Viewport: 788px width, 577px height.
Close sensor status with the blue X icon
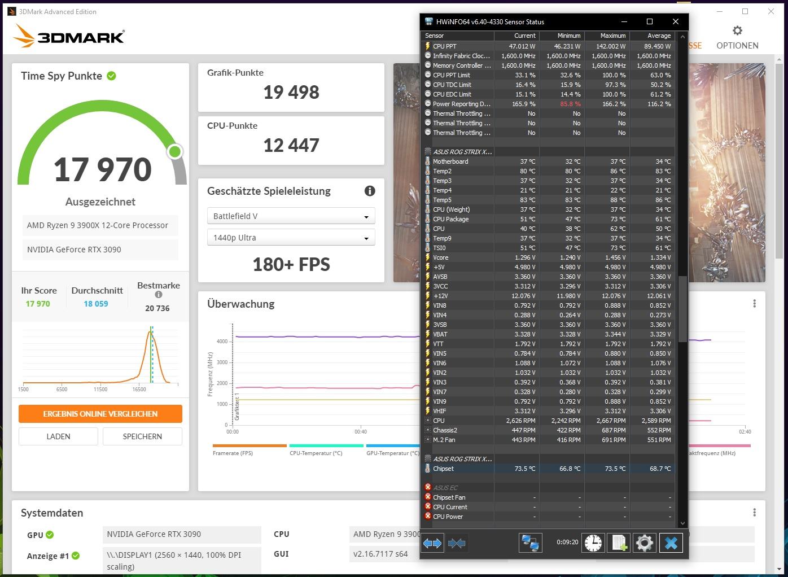[x=671, y=543]
